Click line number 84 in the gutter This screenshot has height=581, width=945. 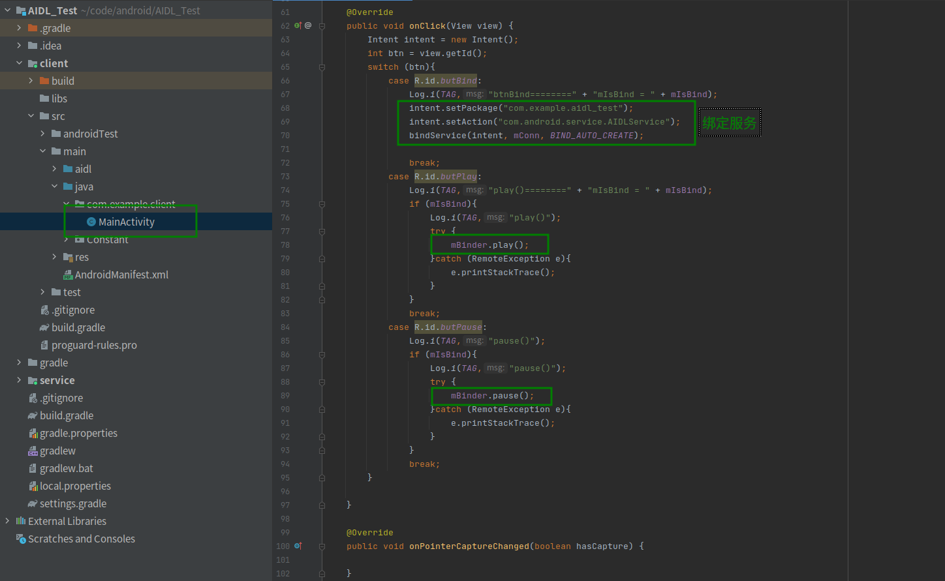(x=285, y=327)
